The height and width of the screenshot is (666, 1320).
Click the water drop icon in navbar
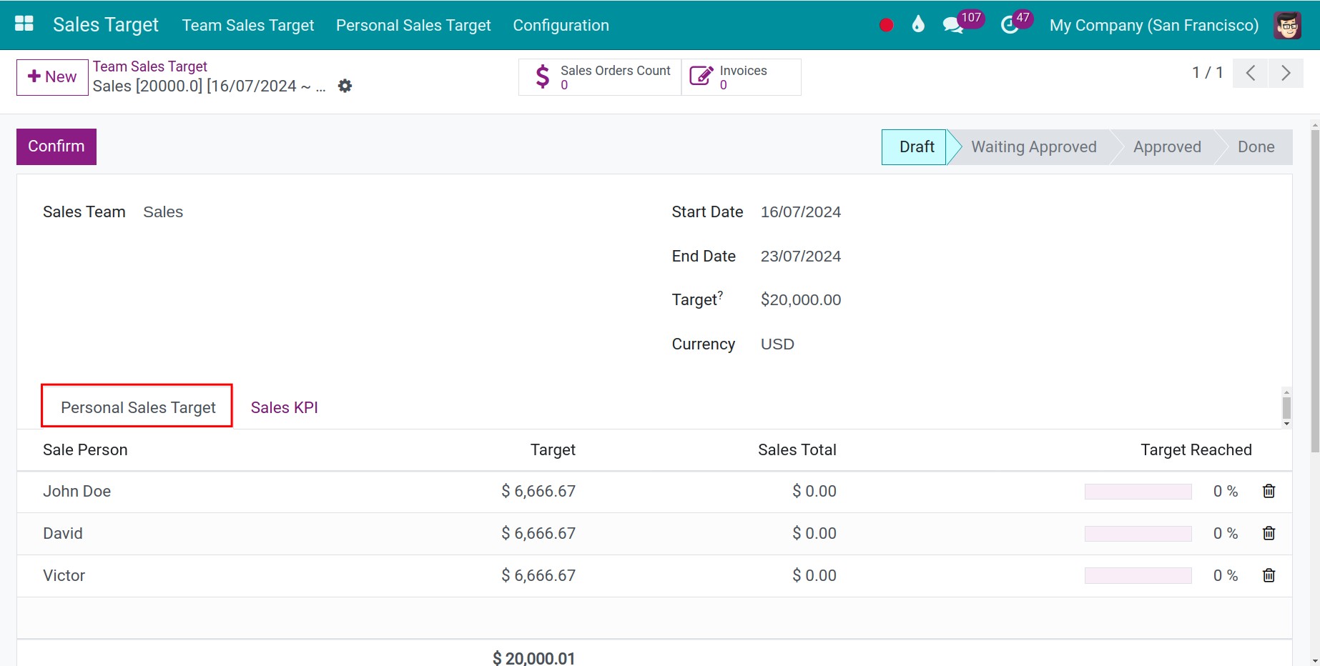click(918, 25)
